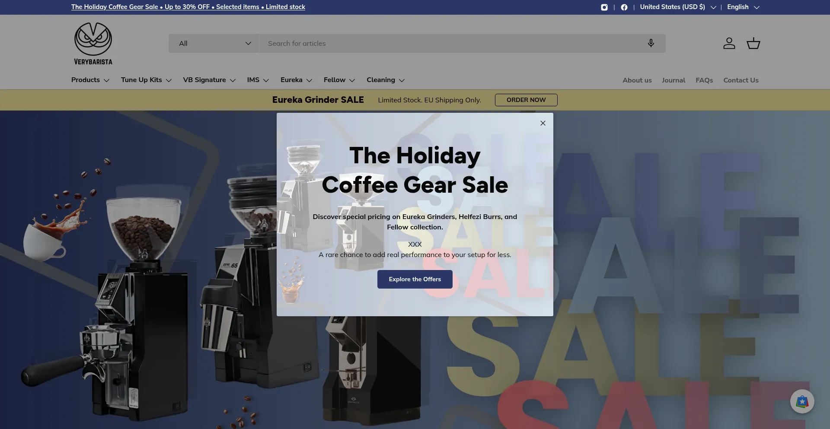The width and height of the screenshot is (830, 429).
Task: Open the Holiday Coffee Gear Sale announcement link
Action: pyautogui.click(x=188, y=7)
